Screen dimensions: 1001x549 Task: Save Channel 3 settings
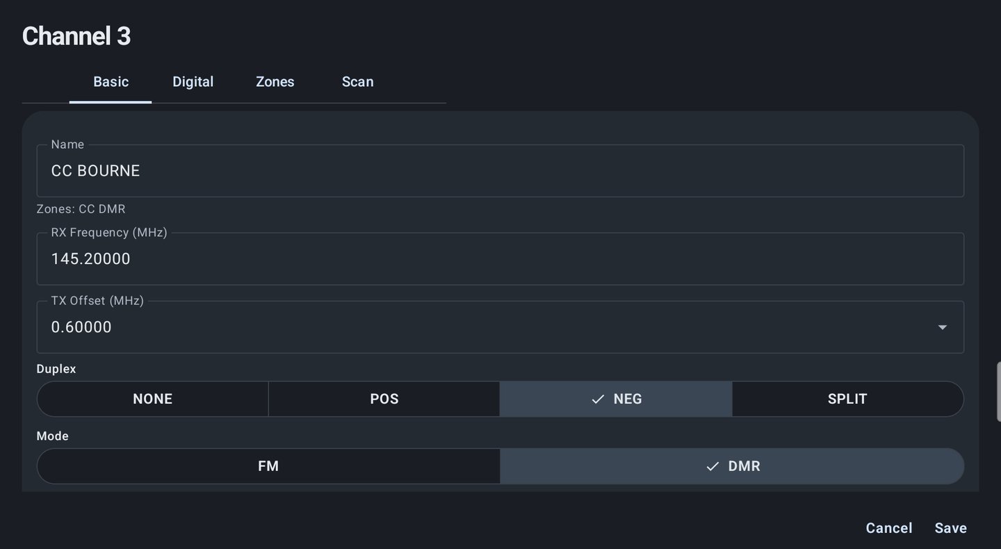tap(950, 528)
